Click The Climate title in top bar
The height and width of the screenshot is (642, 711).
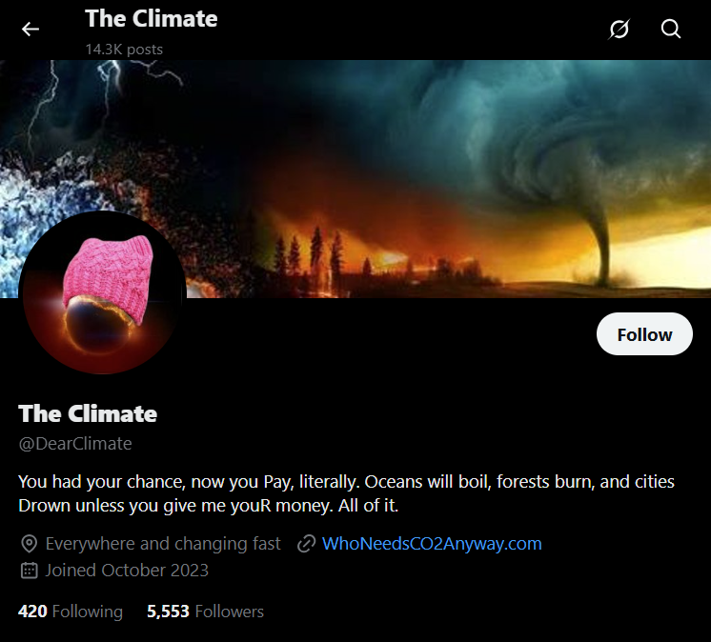(x=151, y=19)
